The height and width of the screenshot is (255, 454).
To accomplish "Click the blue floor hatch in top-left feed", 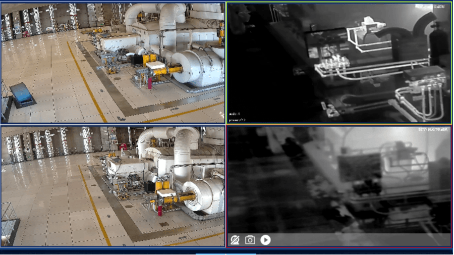I will coord(22,94).
